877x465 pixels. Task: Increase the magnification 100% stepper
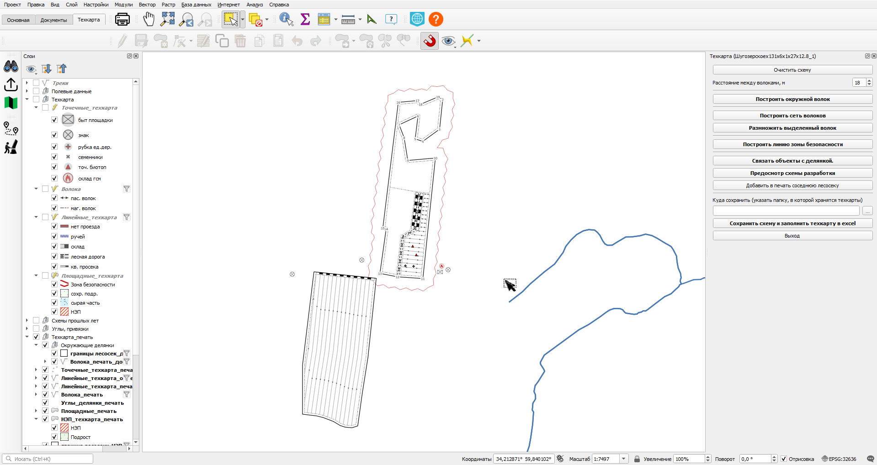[708, 457]
